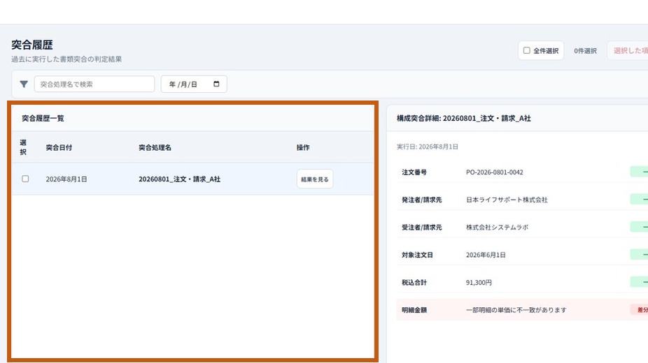This screenshot has width=648, height=363.
Task: Click the 選択 column header
Action: pos(23,147)
